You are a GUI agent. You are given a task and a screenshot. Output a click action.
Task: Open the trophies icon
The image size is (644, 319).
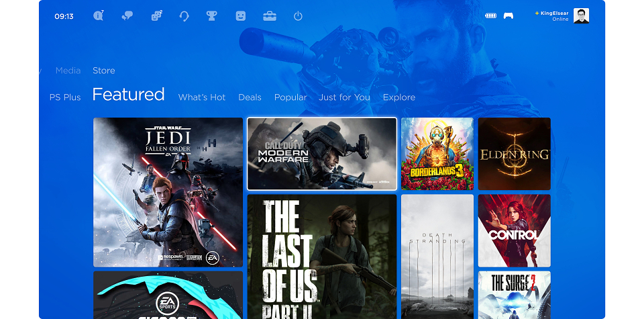click(211, 16)
